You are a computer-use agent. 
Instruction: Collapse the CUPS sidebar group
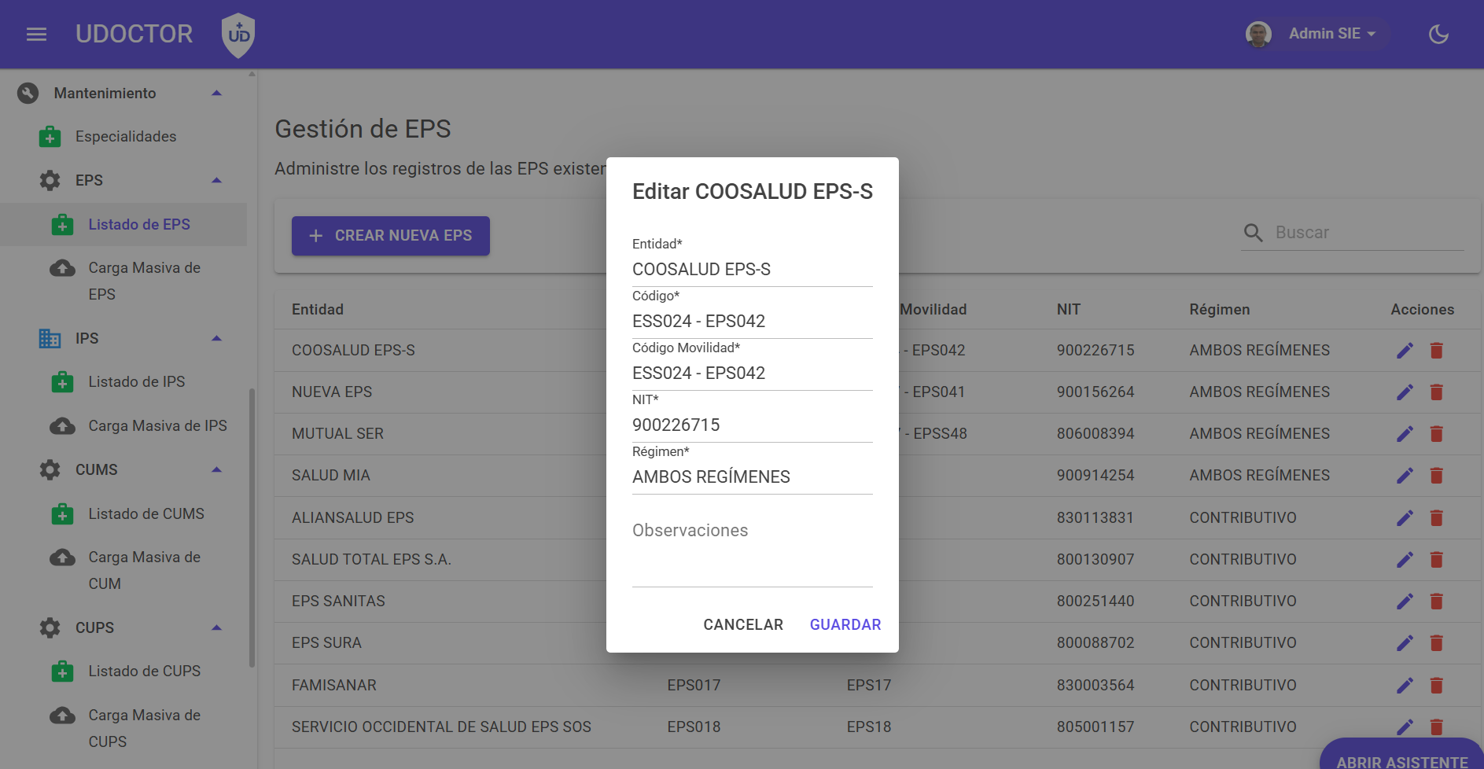point(216,627)
